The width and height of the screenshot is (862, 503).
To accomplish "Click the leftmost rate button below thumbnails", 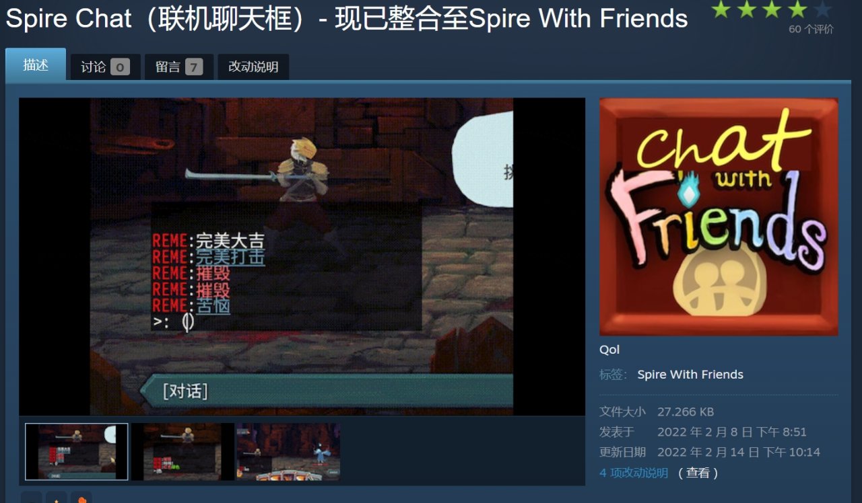I will [32, 498].
